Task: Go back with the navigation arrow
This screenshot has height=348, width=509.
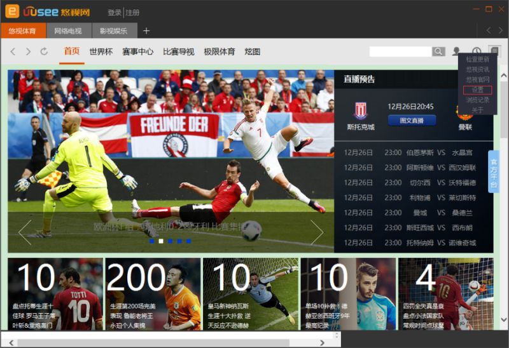Action: (13, 51)
